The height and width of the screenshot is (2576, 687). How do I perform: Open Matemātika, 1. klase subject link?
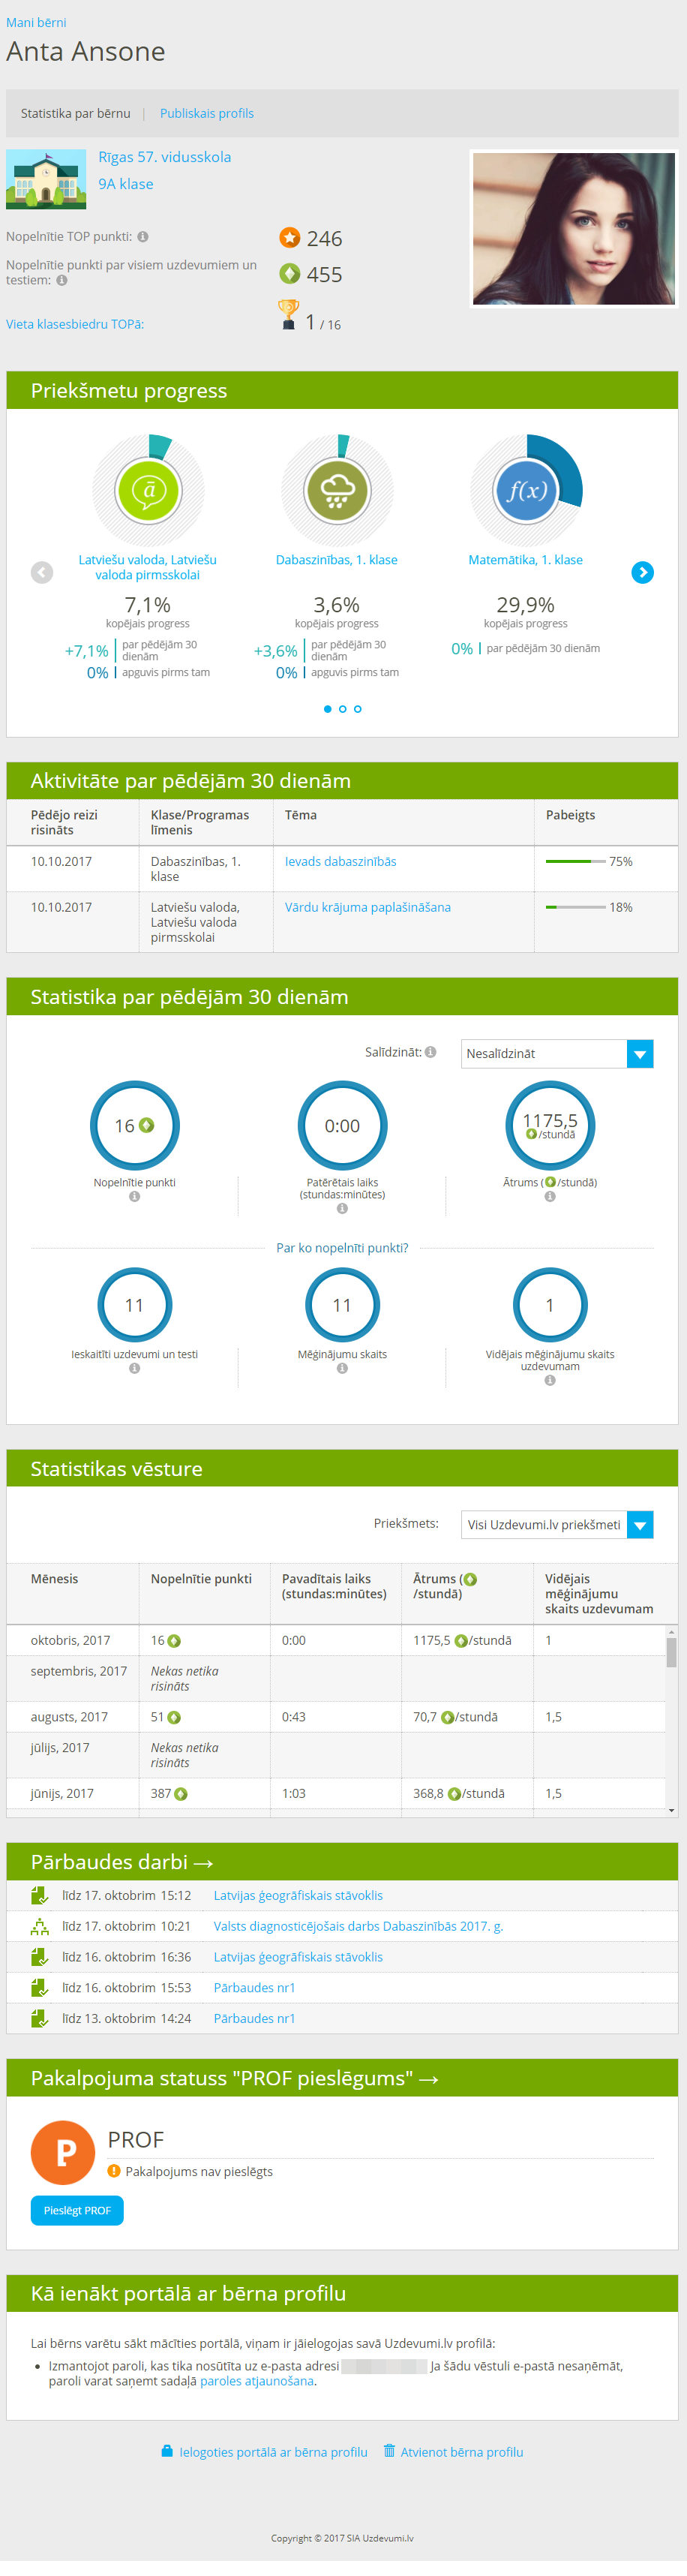526,560
